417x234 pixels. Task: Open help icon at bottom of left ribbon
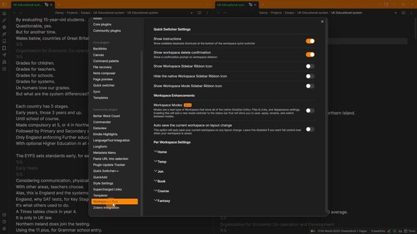[5, 222]
